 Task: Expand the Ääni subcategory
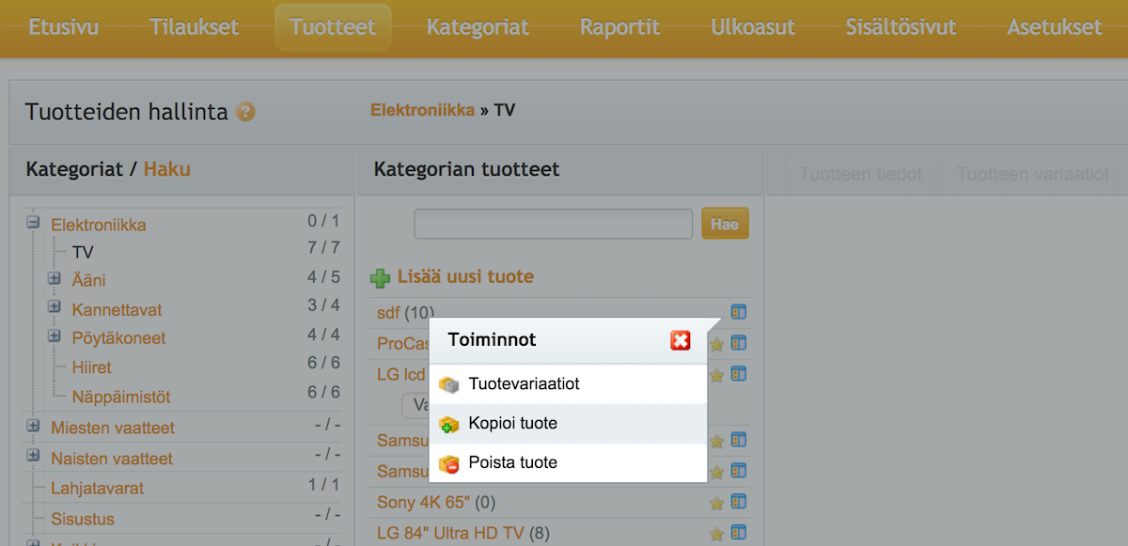coord(55,279)
